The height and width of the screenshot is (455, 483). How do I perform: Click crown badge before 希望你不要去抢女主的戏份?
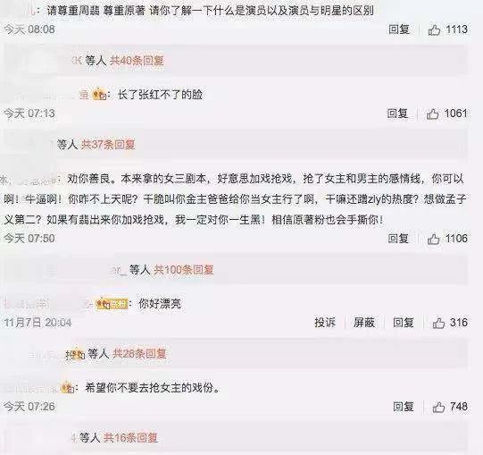coord(67,387)
